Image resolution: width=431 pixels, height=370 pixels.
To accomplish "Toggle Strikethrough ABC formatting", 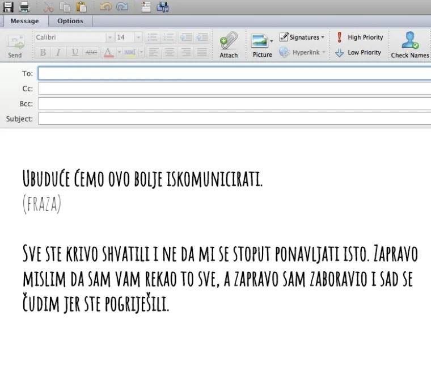I will tap(91, 52).
